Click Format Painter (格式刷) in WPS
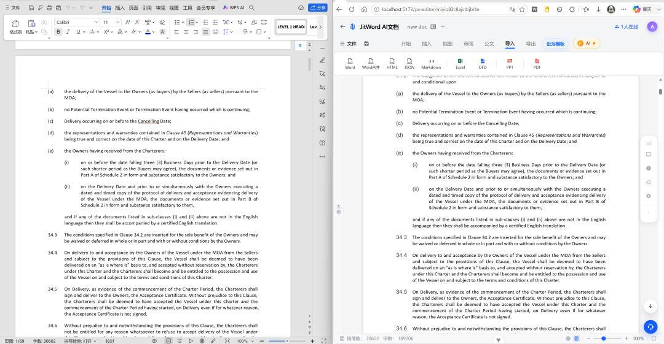 coord(15,26)
